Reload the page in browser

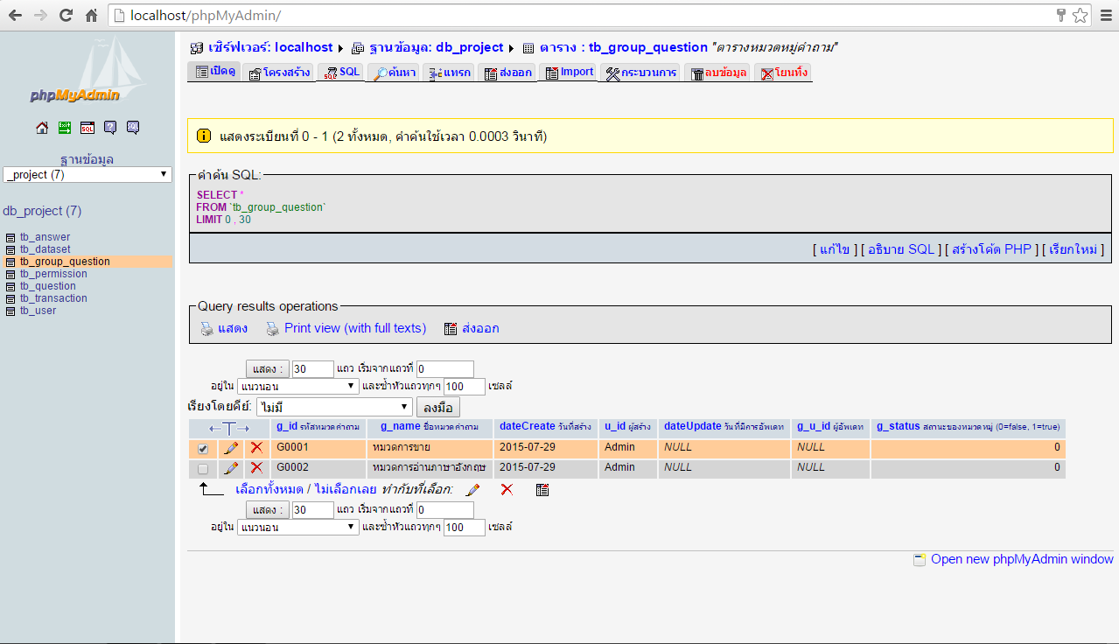66,15
